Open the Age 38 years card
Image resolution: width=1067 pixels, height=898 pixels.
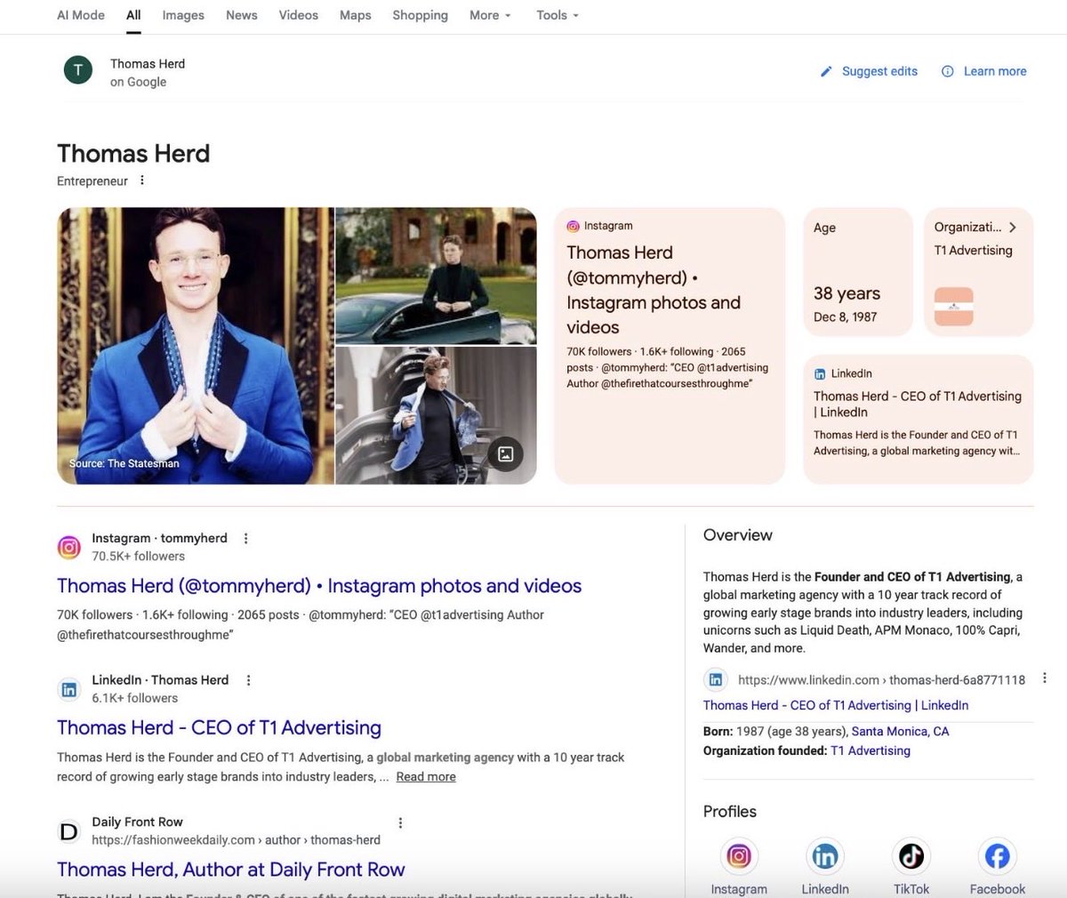pyautogui.click(x=858, y=272)
